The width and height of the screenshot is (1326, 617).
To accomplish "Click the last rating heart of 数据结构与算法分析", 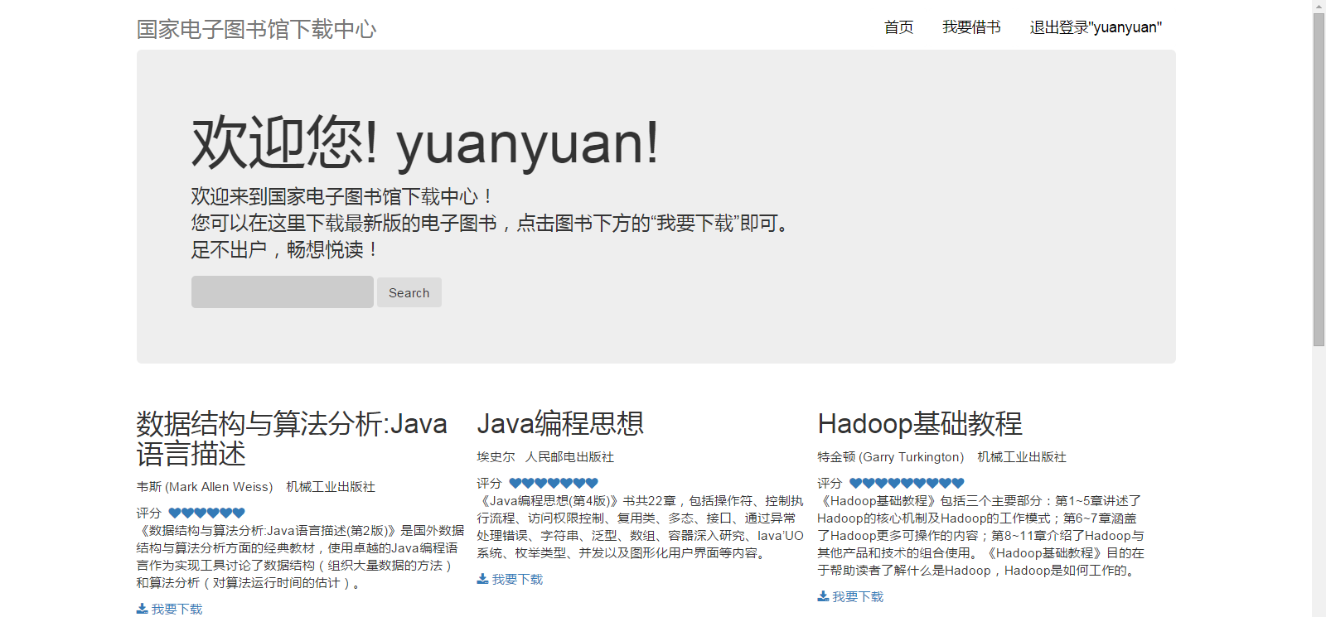I will pos(239,513).
